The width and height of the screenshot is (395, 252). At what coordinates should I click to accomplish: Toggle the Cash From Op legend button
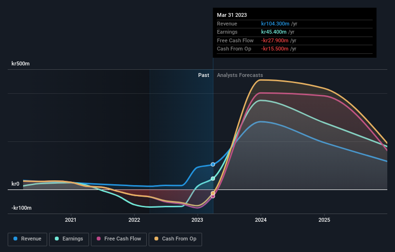coord(175,239)
